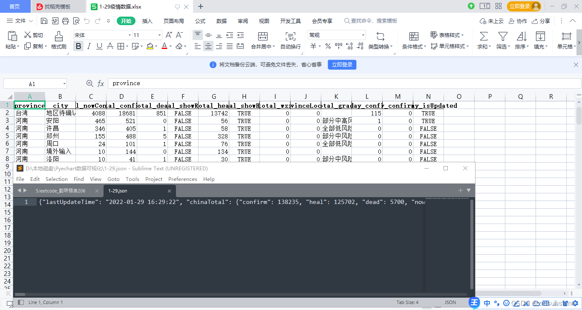Switch to 5.leetcode tab in Sublime Text

(61, 191)
